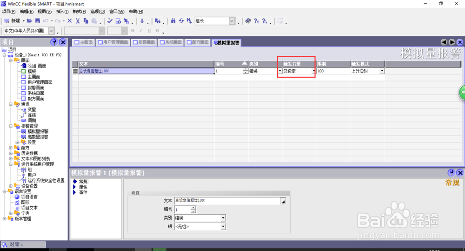Copy selection with copy icon
The width and height of the screenshot is (465, 251).
86,21
